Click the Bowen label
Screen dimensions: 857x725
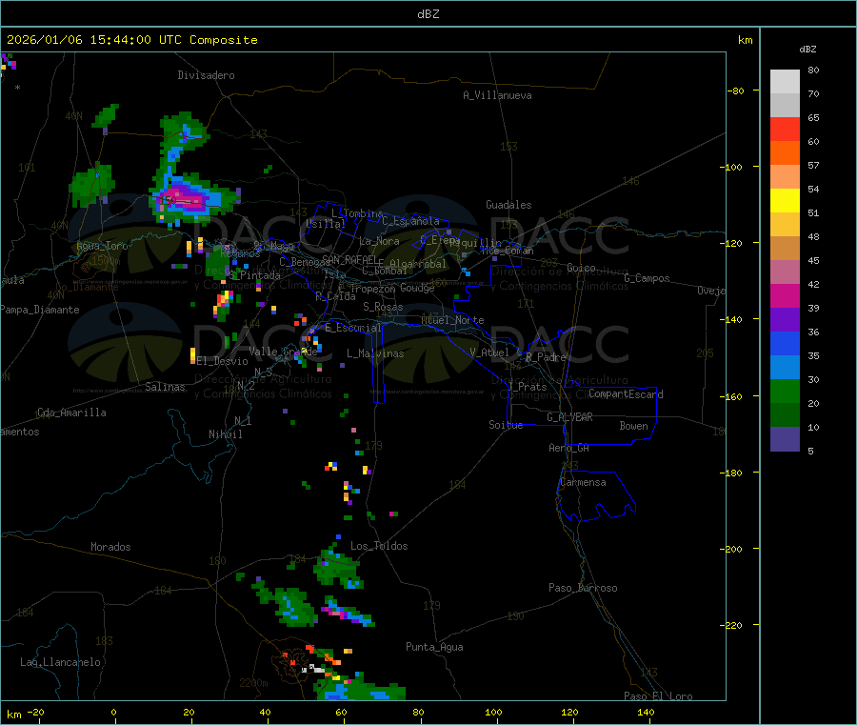click(x=633, y=426)
